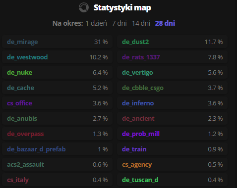
Task: Click the 5.6 % value for de_vertigo
Action: click(x=215, y=73)
